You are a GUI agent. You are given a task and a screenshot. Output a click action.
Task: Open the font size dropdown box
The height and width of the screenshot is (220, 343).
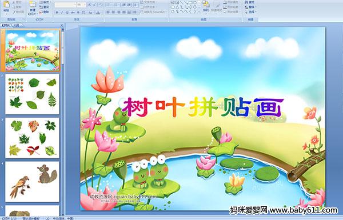[81, 5]
